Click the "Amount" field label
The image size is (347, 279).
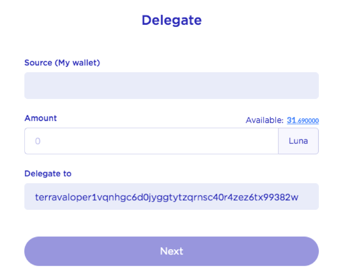point(41,118)
